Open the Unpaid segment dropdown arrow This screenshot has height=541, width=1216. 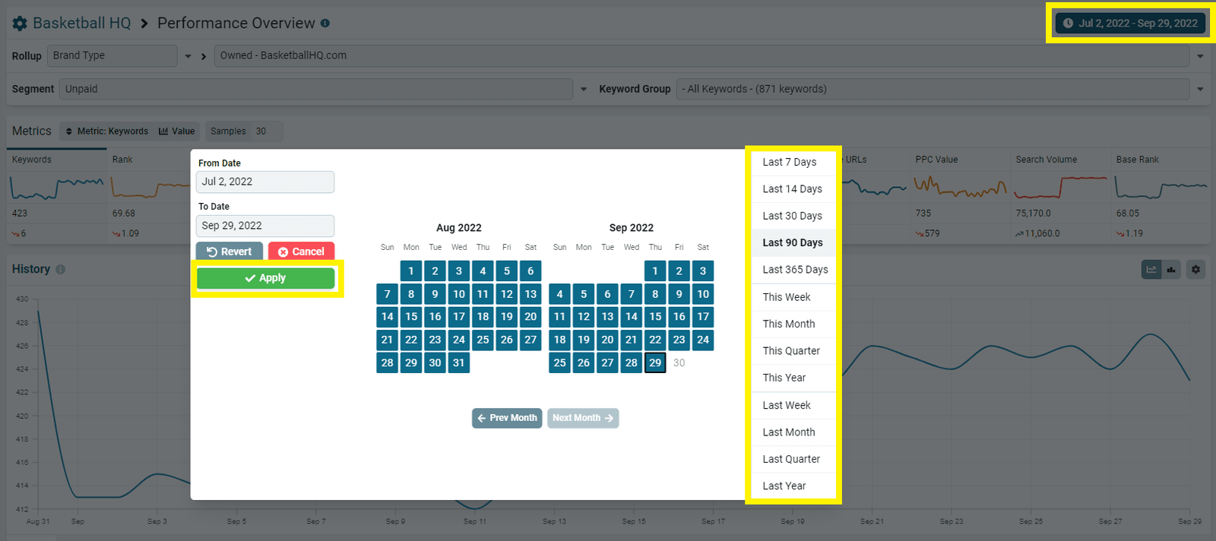584,89
